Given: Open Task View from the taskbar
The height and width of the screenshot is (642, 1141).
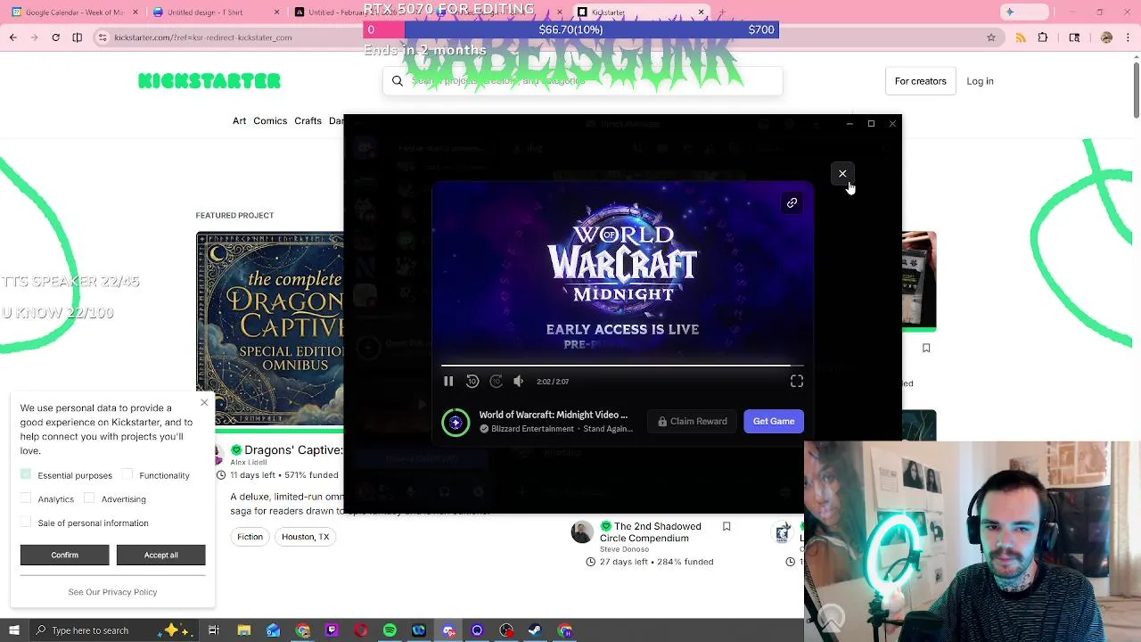Looking at the screenshot, I should tap(214, 630).
